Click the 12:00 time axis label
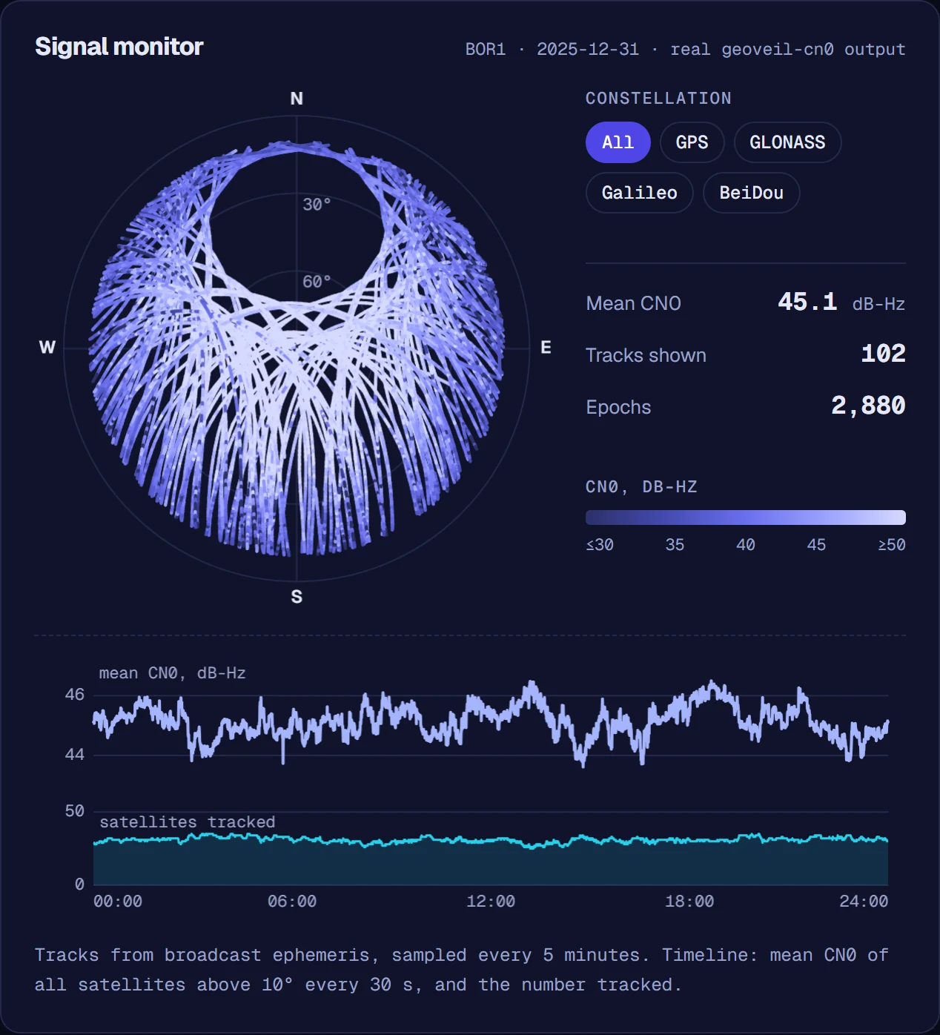 491,902
